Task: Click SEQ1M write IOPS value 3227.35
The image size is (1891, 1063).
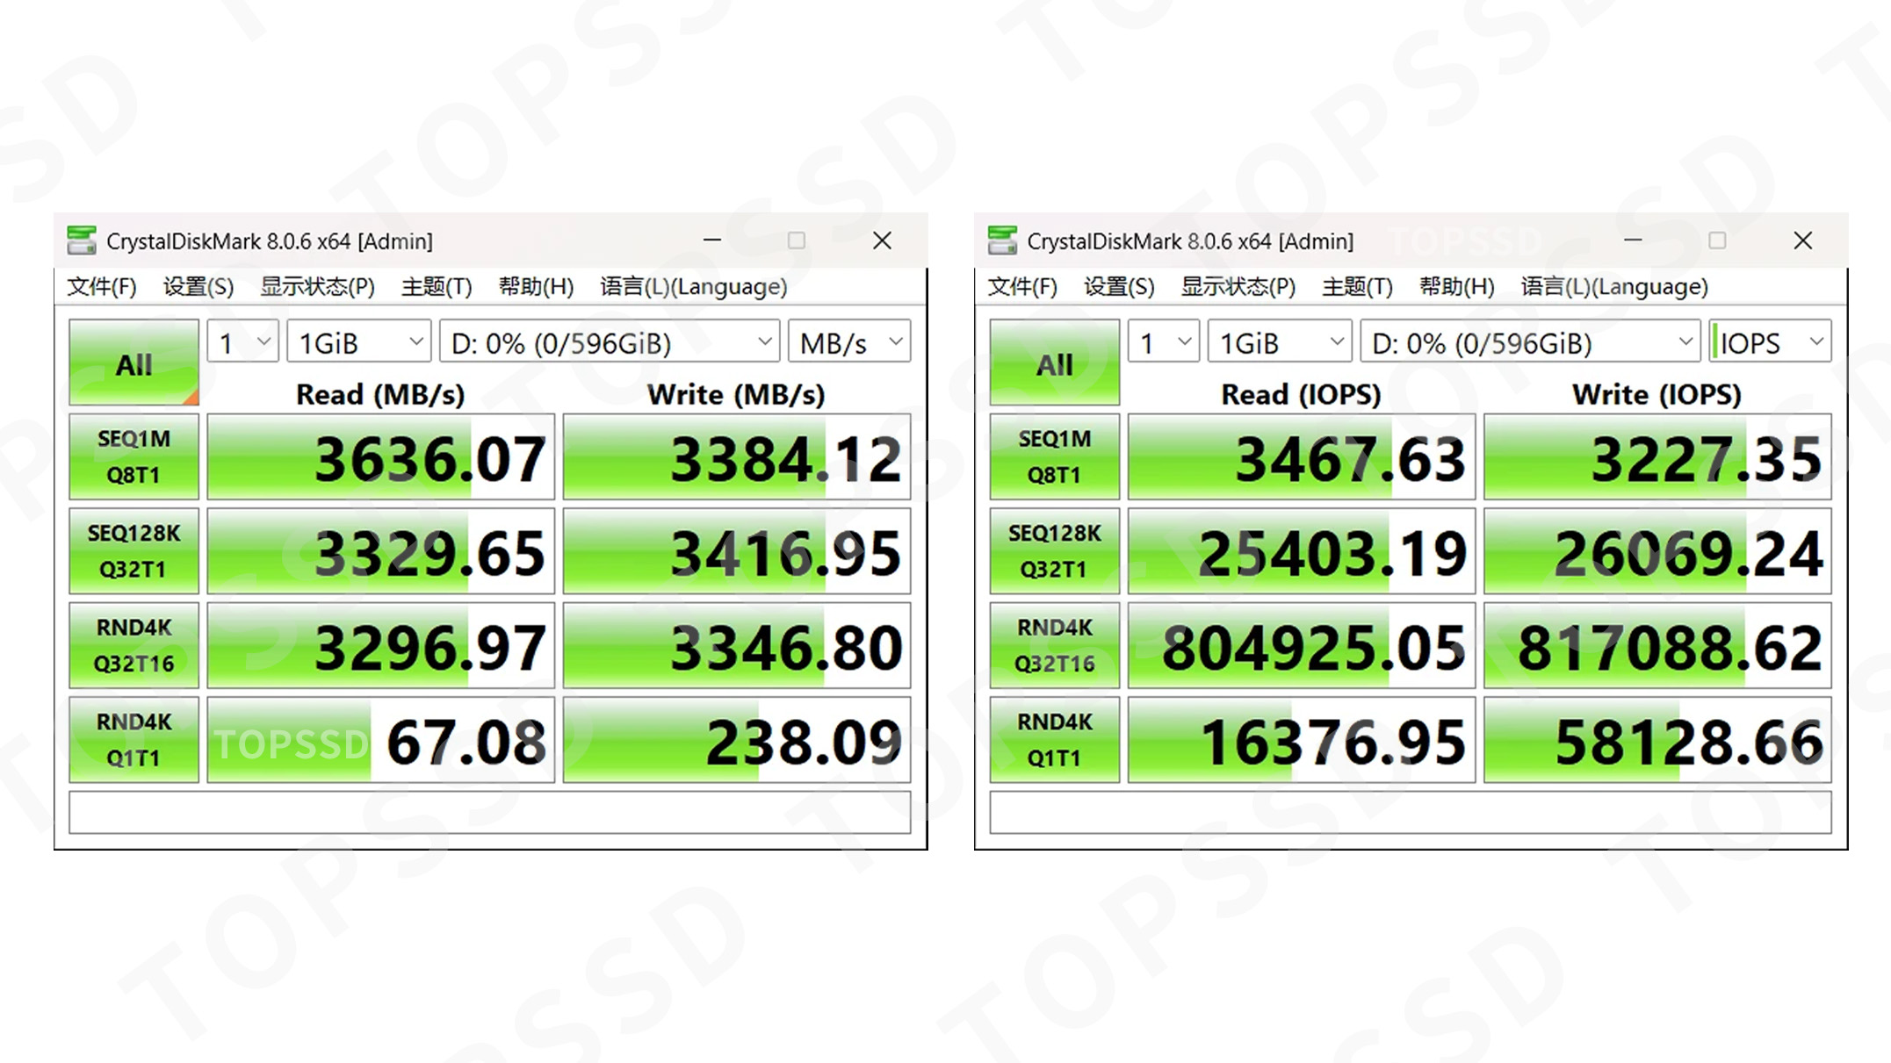Action: point(1657,457)
